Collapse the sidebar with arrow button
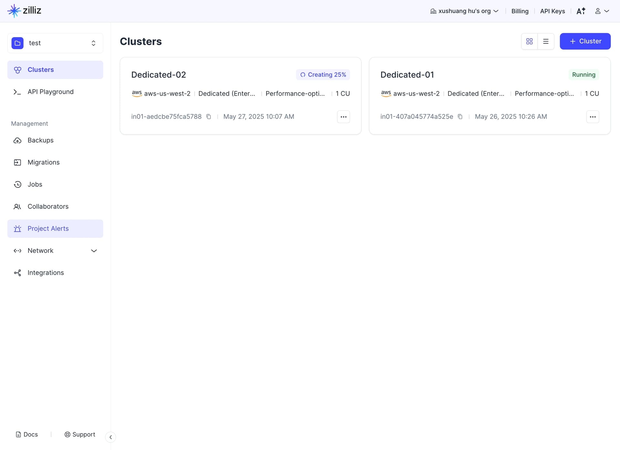620x450 pixels. [x=110, y=437]
